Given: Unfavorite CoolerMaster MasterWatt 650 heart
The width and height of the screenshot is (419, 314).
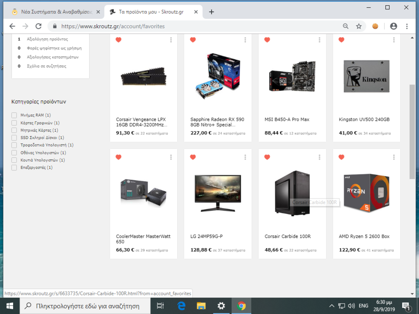Looking at the screenshot, I should (x=118, y=157).
